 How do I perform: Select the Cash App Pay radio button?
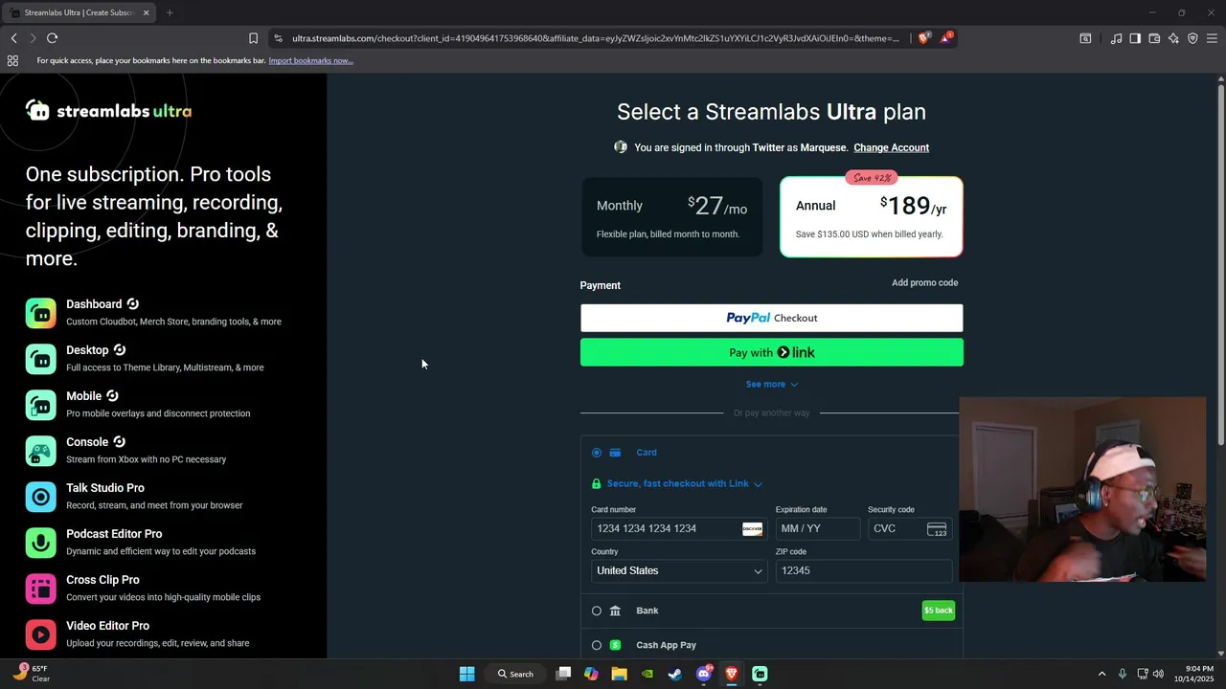tap(597, 645)
